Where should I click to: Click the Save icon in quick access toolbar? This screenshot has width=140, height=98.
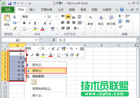coord(10,3)
